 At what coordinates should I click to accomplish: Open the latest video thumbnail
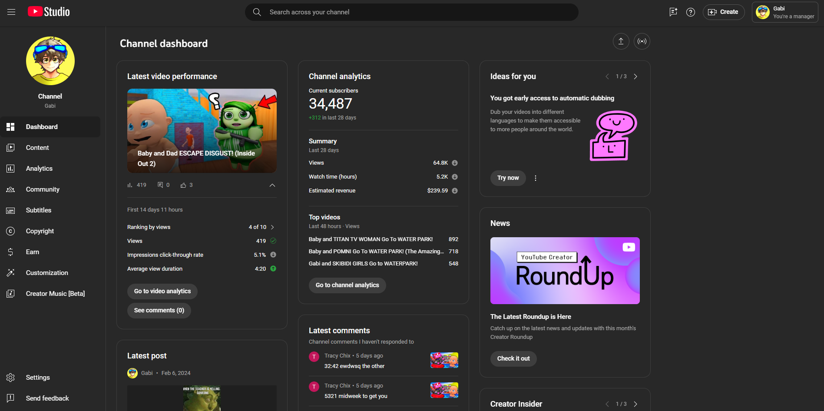(x=202, y=131)
